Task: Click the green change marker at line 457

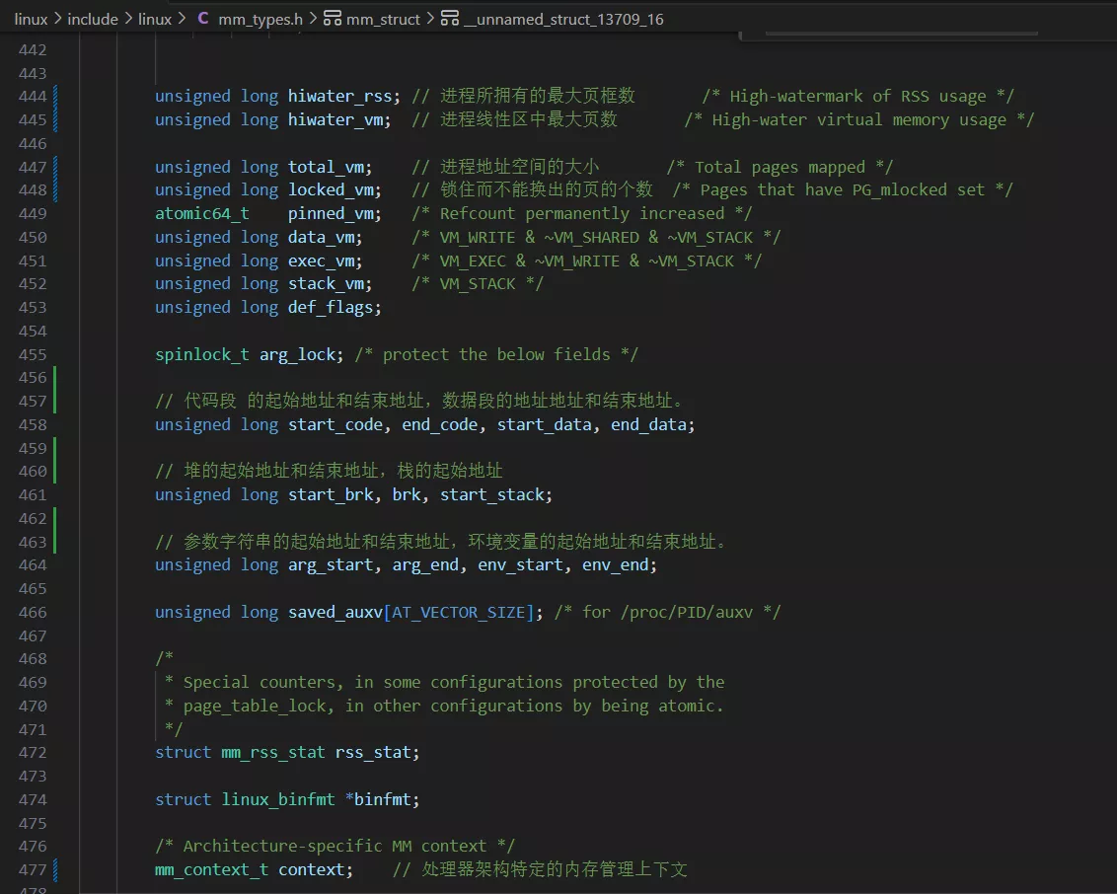Action: (x=55, y=401)
